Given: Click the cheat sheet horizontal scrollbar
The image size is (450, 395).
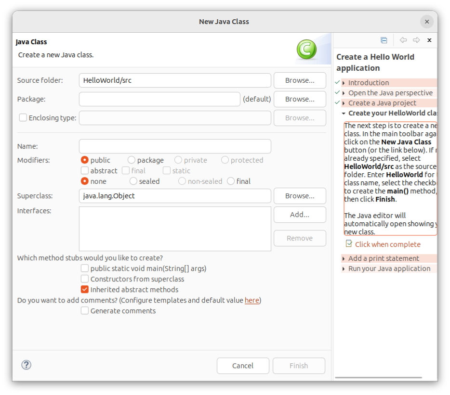Looking at the screenshot, I should tap(378, 378).
